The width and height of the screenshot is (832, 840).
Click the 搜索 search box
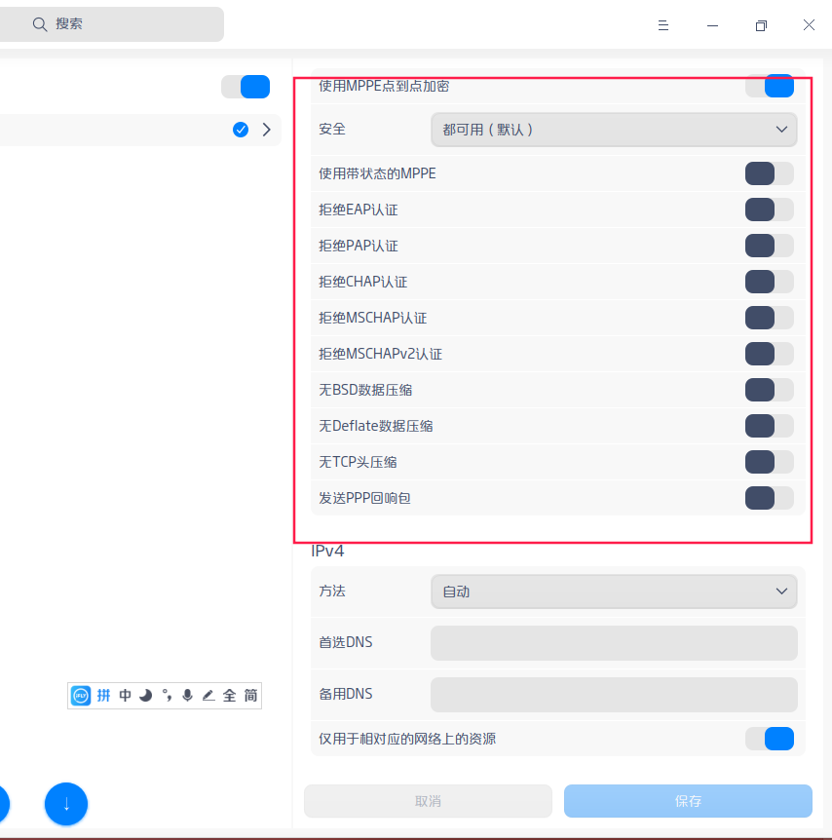111,24
